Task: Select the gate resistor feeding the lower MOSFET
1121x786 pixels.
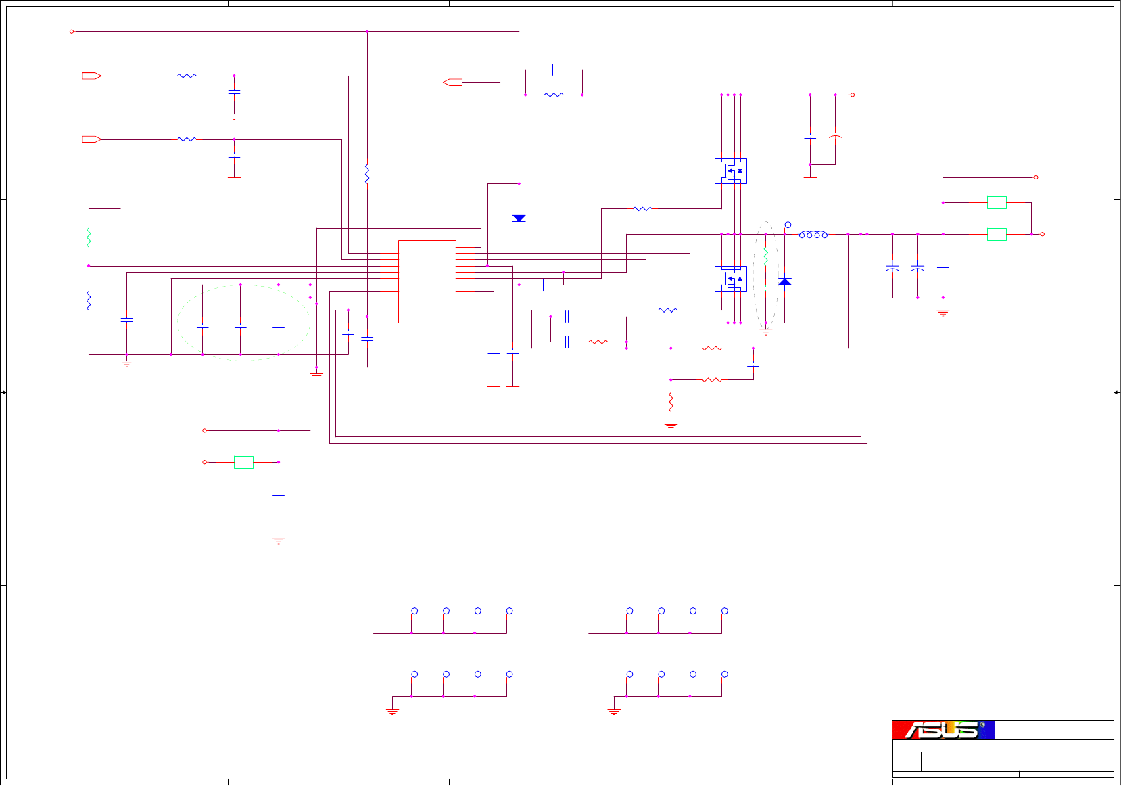Action: click(x=667, y=310)
